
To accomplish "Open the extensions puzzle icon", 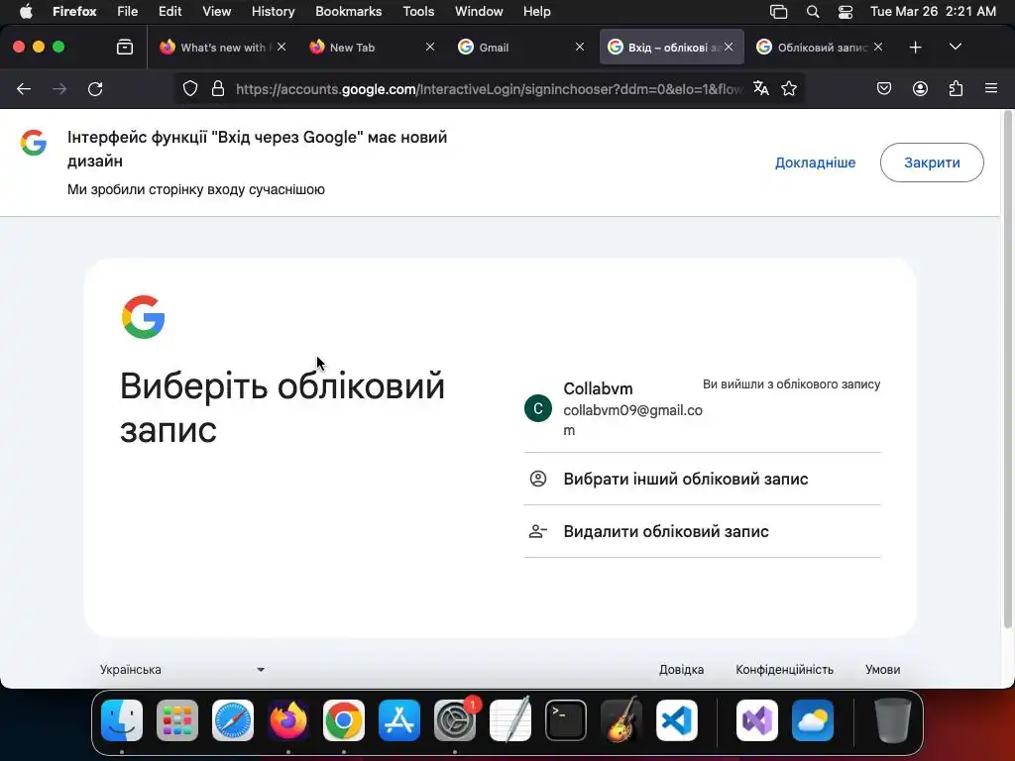I will (956, 88).
